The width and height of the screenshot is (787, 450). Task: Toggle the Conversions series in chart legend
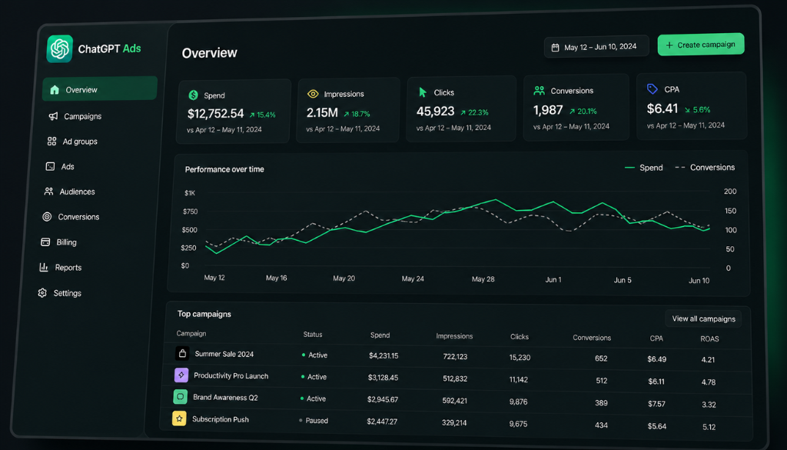[x=706, y=167]
